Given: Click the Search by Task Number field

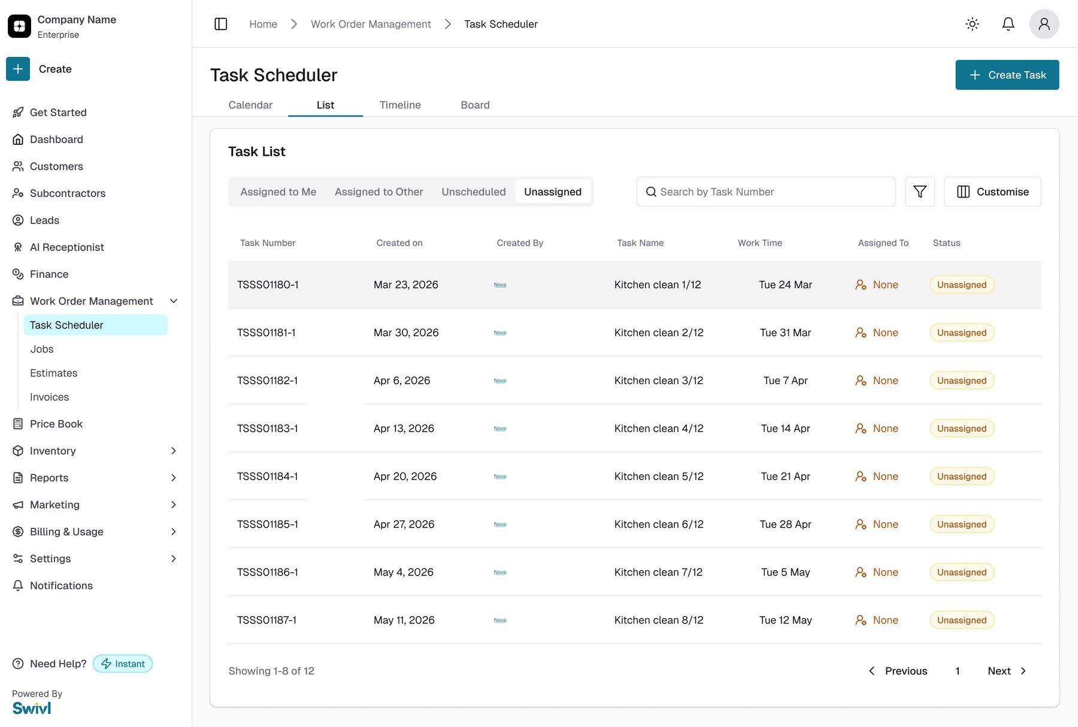Looking at the screenshot, I should pyautogui.click(x=765, y=192).
